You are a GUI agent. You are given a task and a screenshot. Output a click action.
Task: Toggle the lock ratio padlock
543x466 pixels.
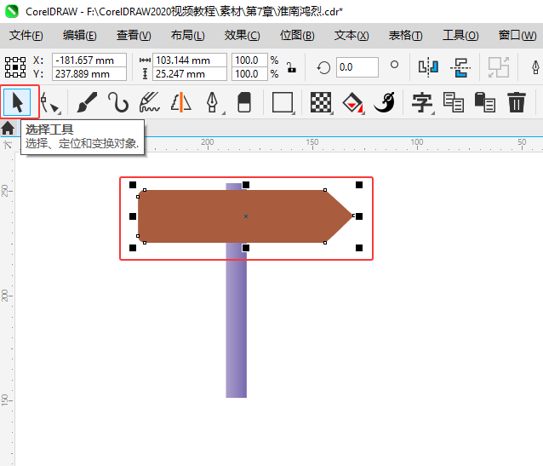[291, 67]
